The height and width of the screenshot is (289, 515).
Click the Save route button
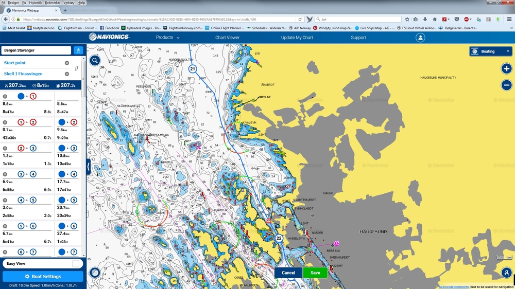point(315,273)
